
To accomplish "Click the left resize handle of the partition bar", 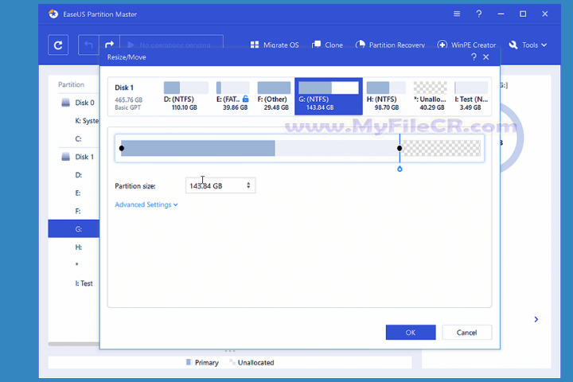I will [122, 148].
